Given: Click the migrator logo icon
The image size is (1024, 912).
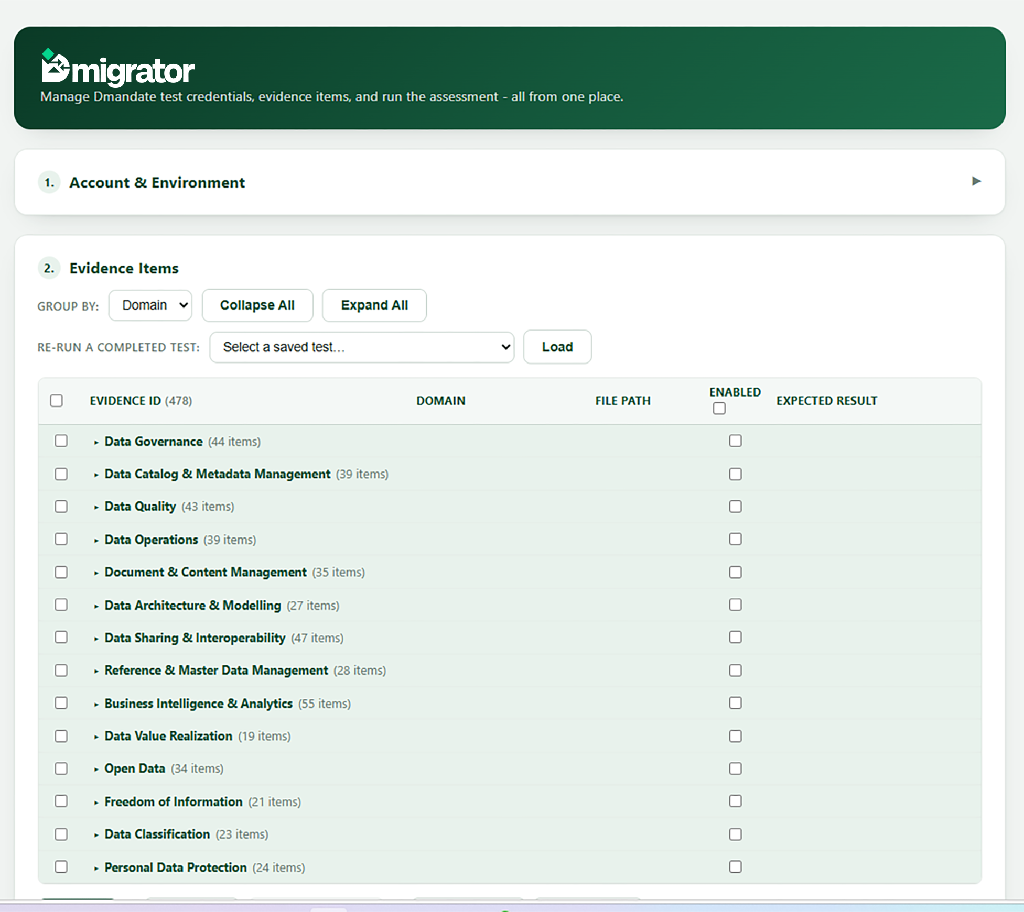Looking at the screenshot, I should (x=56, y=66).
